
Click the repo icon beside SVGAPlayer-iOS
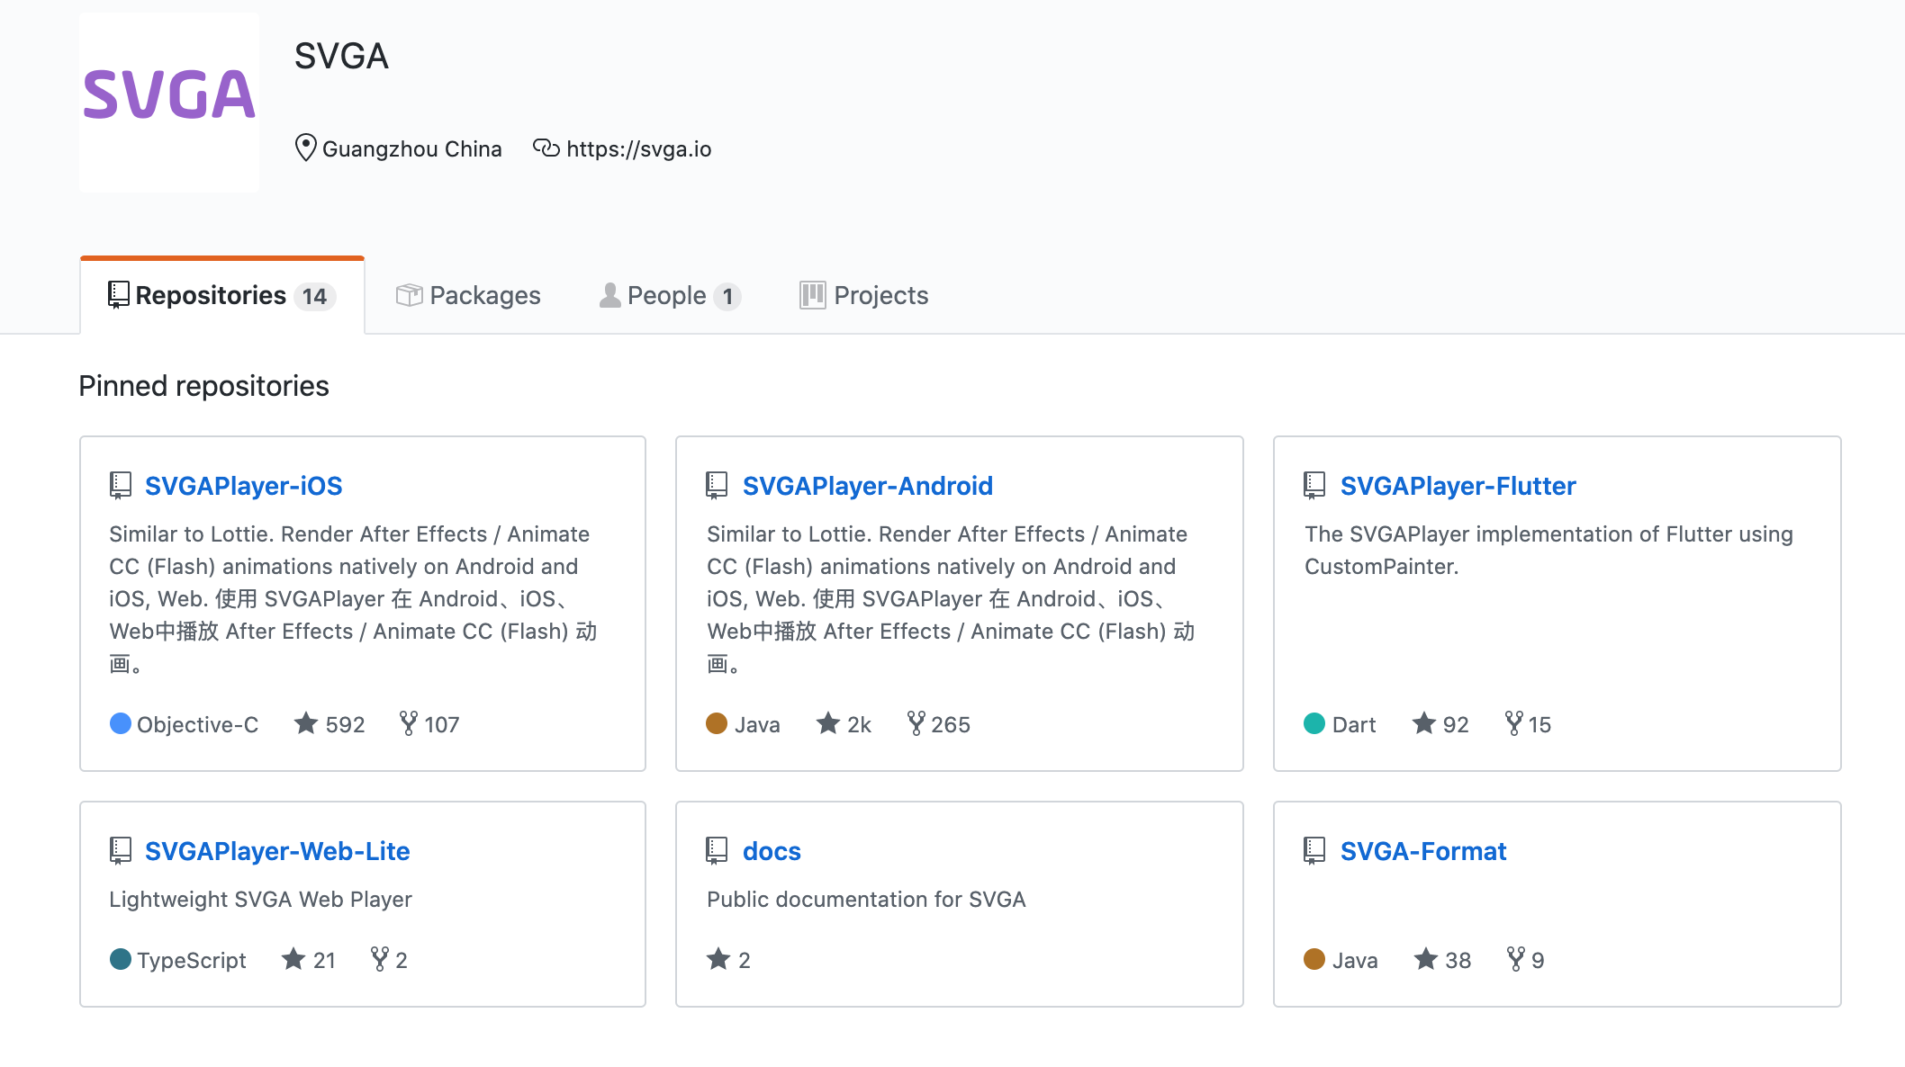click(x=121, y=486)
